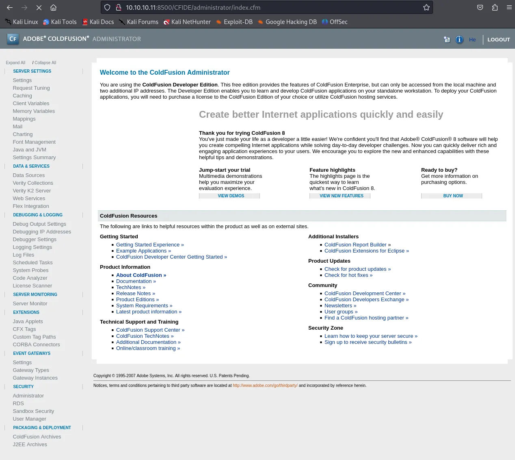Open the OffSec bookmark
Viewport: 515px width, 460px height.
click(335, 22)
